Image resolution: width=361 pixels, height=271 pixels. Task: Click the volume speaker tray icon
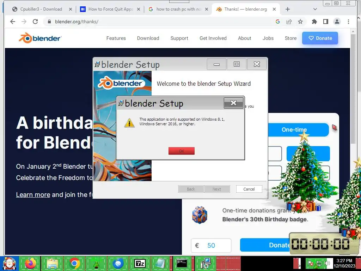coord(327,263)
